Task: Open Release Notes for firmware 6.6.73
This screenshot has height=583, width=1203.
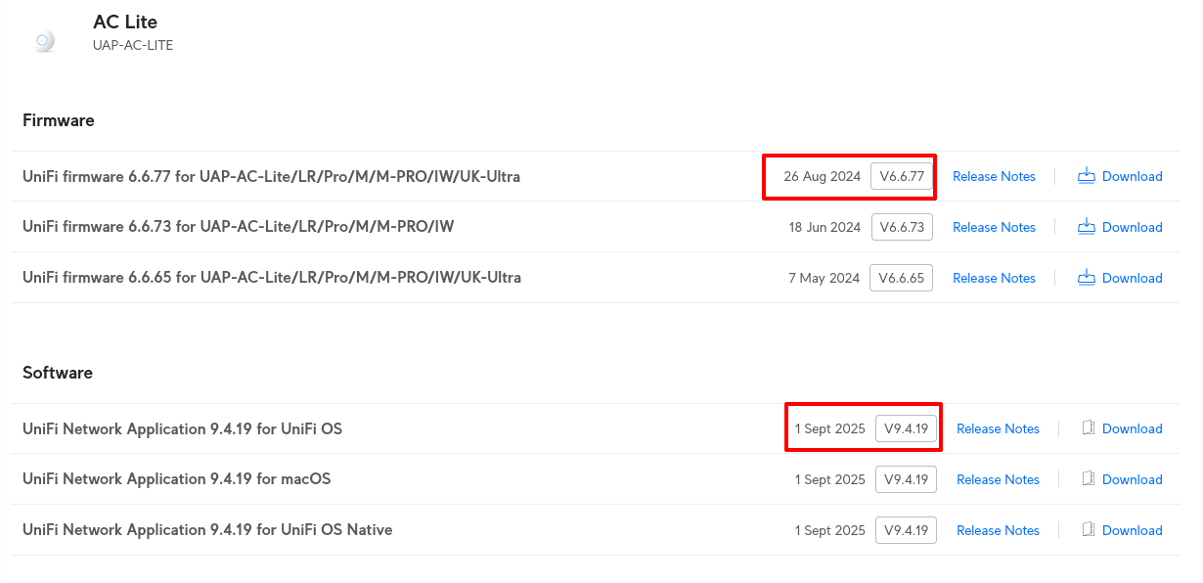Action: tap(994, 227)
